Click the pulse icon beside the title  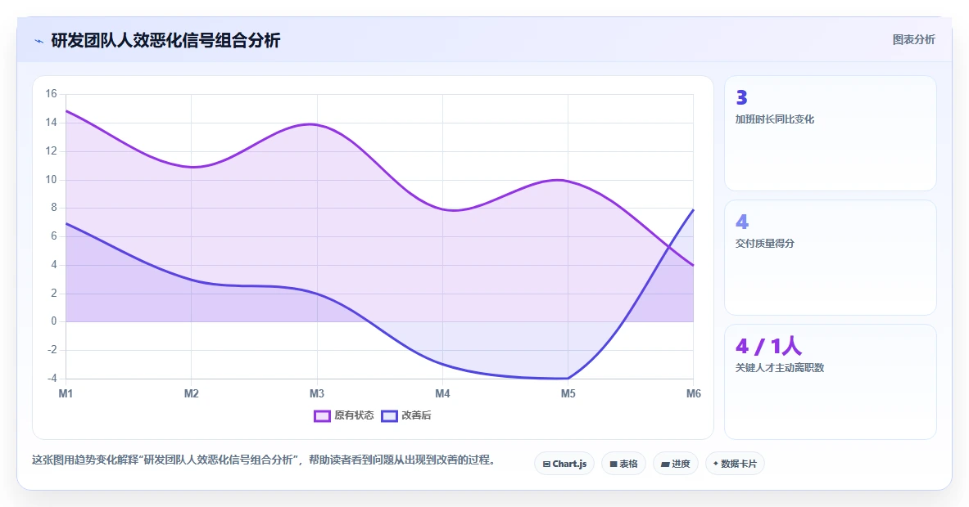pos(39,42)
